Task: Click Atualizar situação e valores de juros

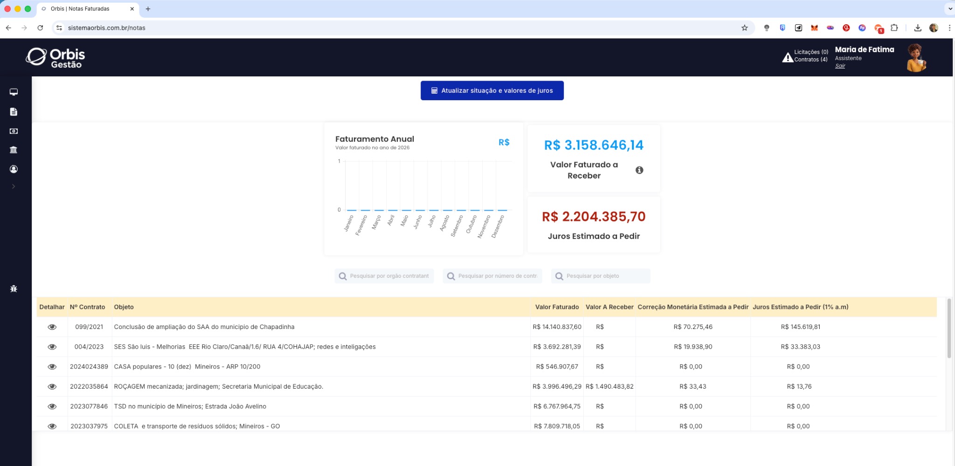Action: (x=492, y=90)
